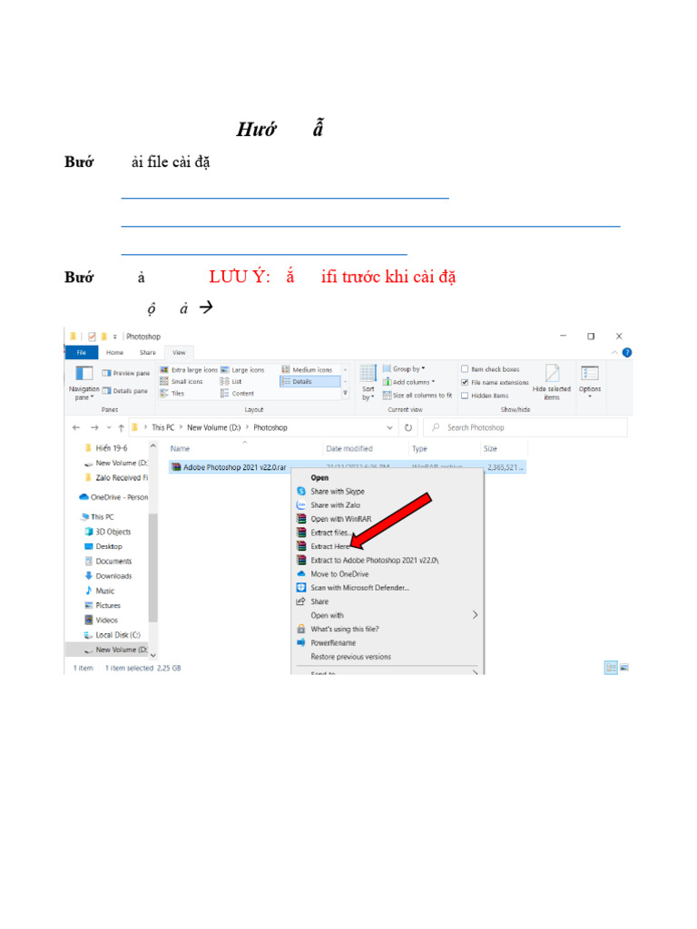Enable Item check boxes checkbox
Screen dimensions: 697x929
click(x=465, y=369)
